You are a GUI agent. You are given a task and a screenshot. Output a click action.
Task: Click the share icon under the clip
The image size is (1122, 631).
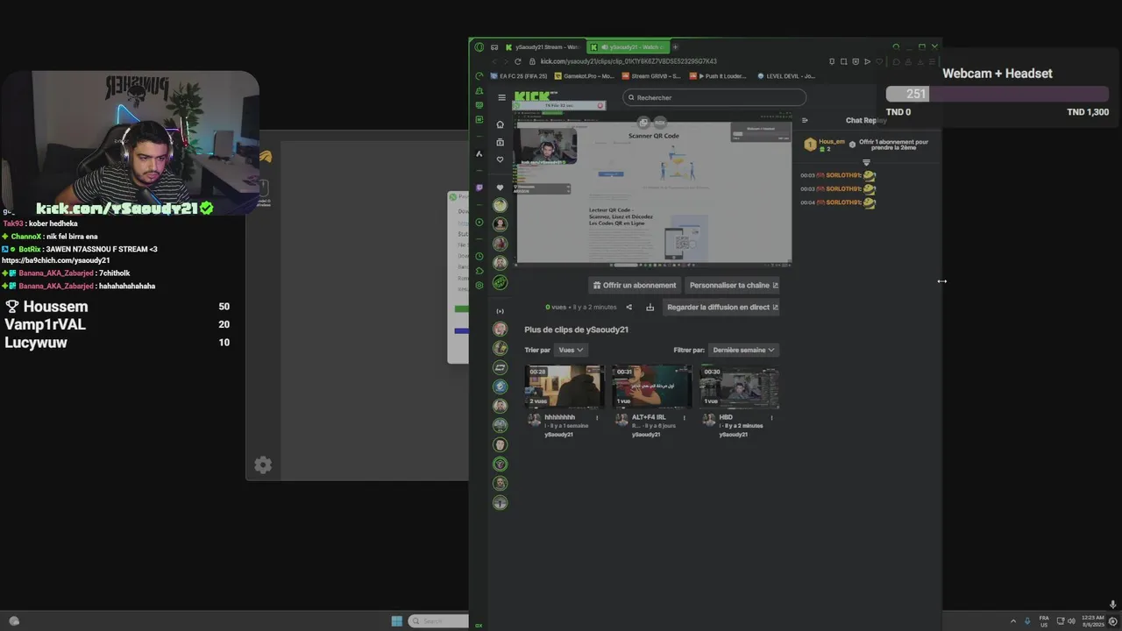point(628,308)
